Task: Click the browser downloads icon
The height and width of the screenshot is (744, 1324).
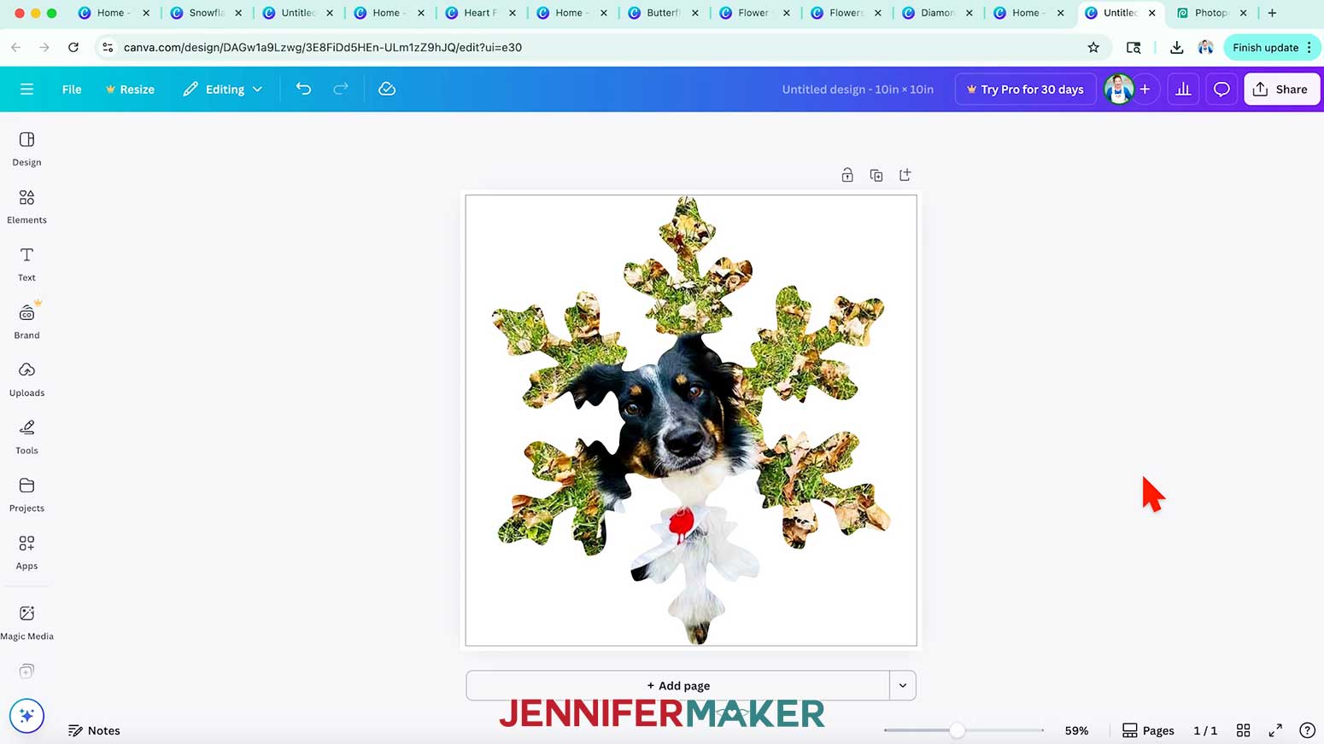Action: 1176,47
